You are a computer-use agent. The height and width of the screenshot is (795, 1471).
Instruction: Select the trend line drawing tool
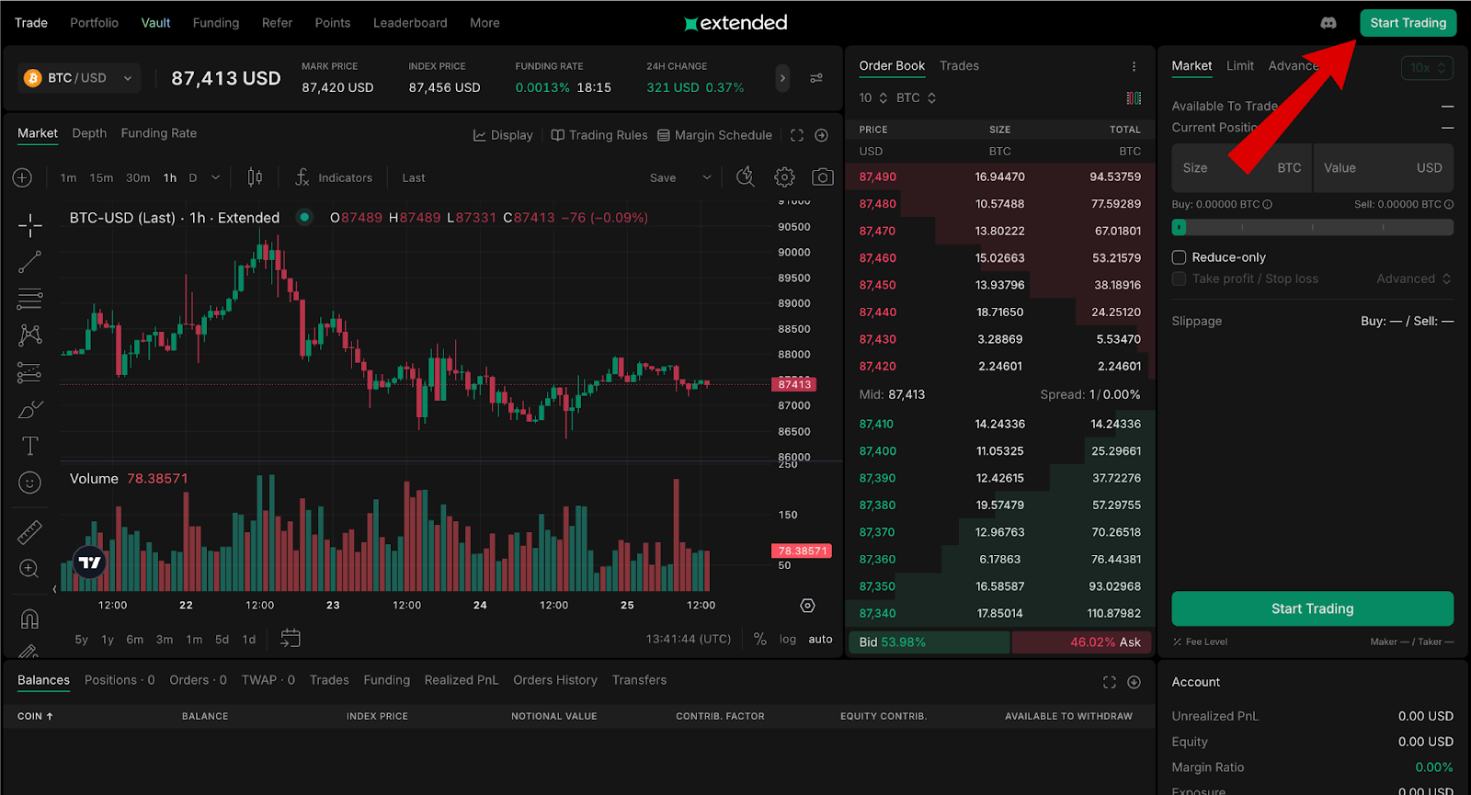(29, 262)
